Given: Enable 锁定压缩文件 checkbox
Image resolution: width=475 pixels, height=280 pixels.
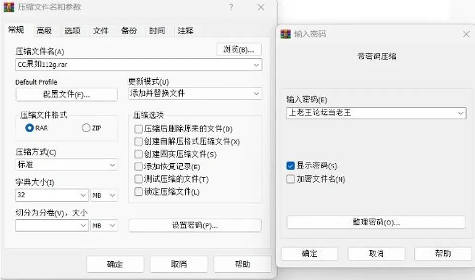Looking at the screenshot, I should (139, 192).
